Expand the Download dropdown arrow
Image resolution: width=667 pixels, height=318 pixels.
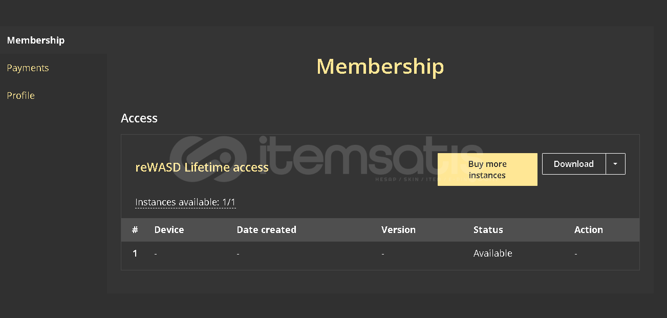pyautogui.click(x=615, y=164)
